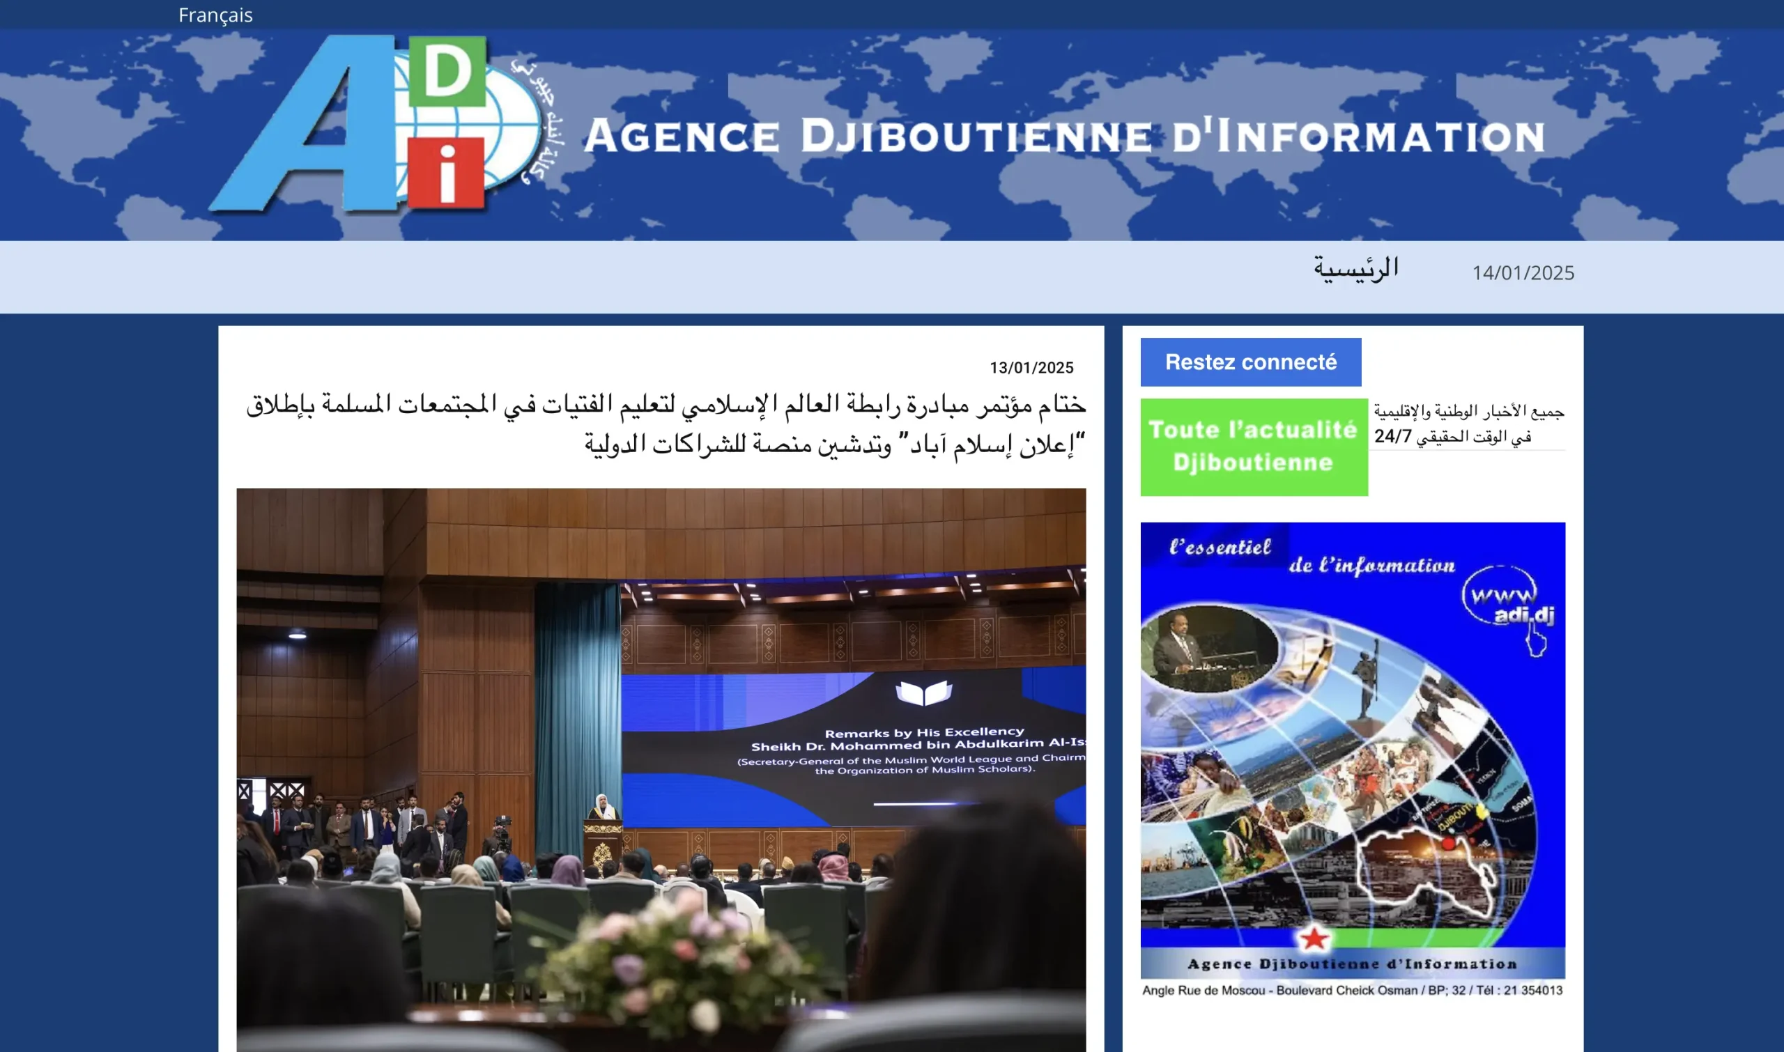Open Toute l'actualité Djiboutienne green banner
This screenshot has width=1784, height=1052.
(1254, 447)
